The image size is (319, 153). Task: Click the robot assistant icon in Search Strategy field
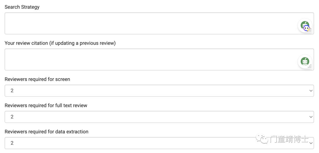pyautogui.click(x=305, y=25)
